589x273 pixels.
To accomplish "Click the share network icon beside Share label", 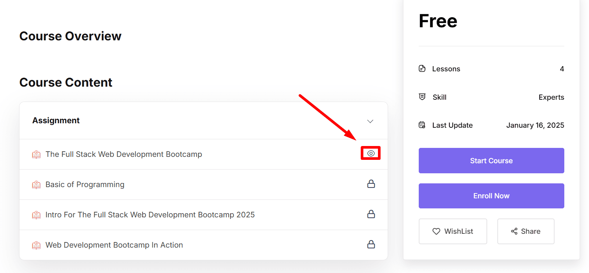I will [x=514, y=231].
